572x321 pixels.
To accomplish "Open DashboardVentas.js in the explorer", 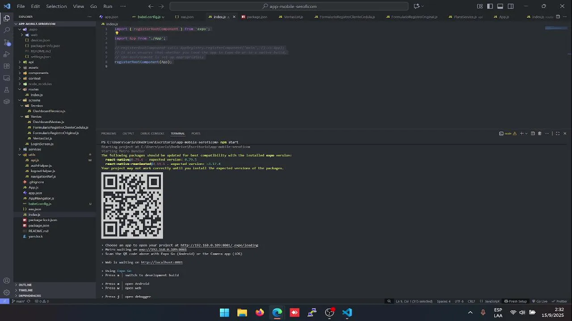I will pyautogui.click(x=48, y=122).
